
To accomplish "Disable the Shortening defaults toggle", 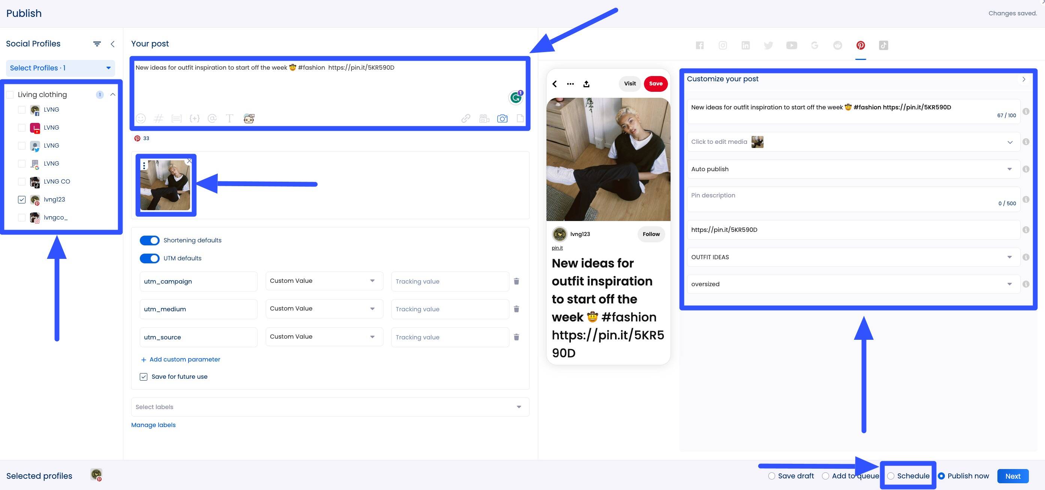I will 149,240.
